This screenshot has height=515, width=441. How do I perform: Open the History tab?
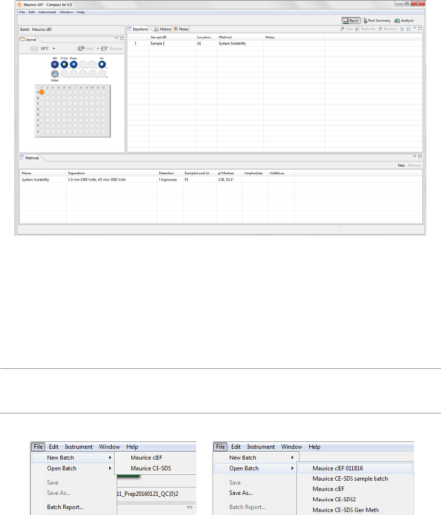coord(163,29)
